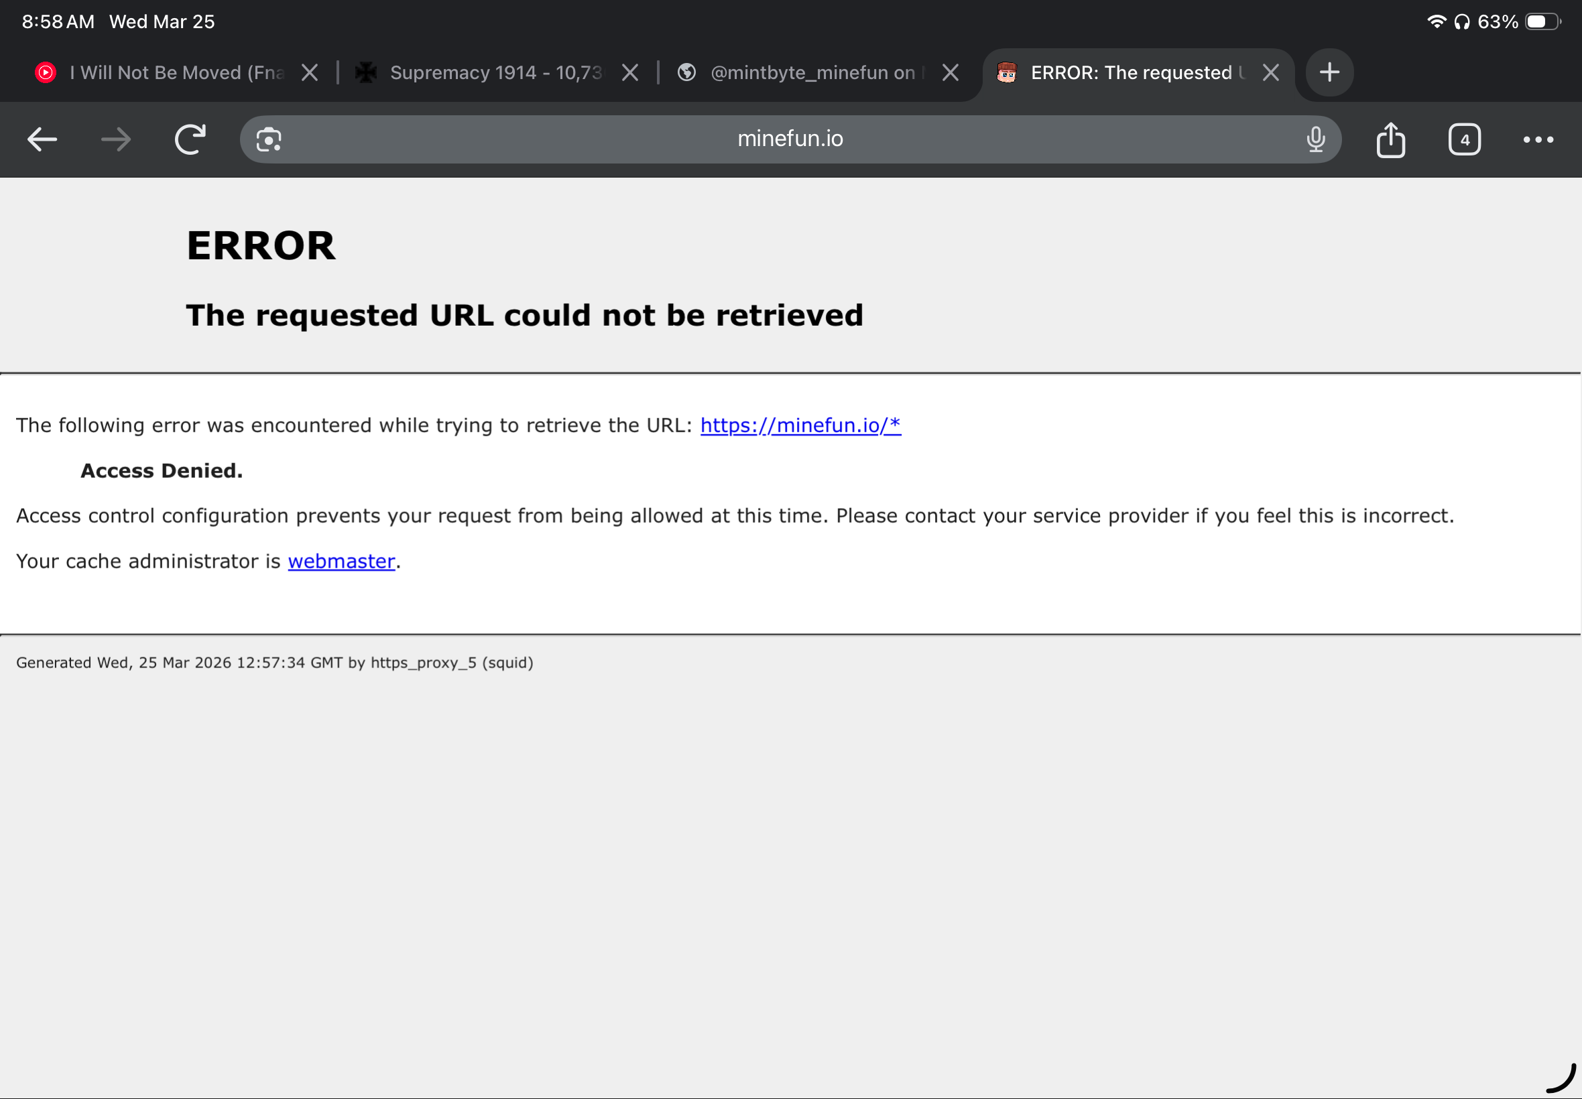Close the Supremacy 1914 tab

(630, 72)
